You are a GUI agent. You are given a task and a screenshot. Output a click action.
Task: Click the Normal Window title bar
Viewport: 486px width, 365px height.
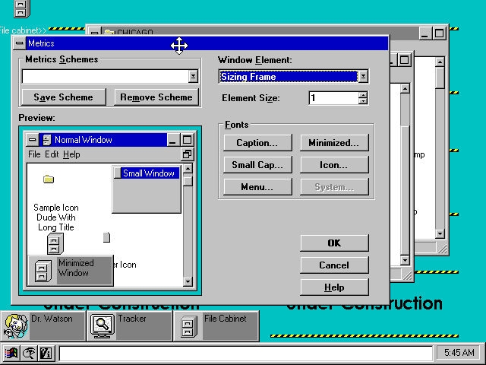103,140
